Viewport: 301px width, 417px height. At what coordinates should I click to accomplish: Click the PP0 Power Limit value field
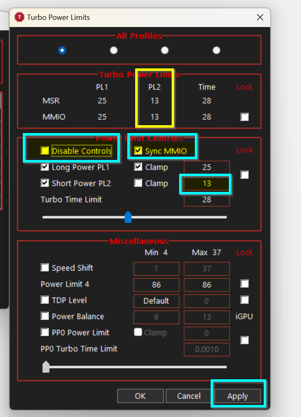(206, 333)
